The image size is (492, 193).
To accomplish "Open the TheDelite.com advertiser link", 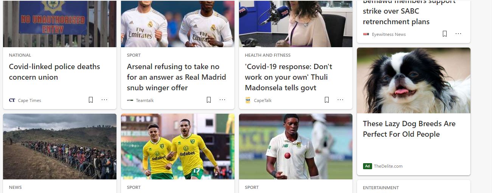I will pos(388,166).
